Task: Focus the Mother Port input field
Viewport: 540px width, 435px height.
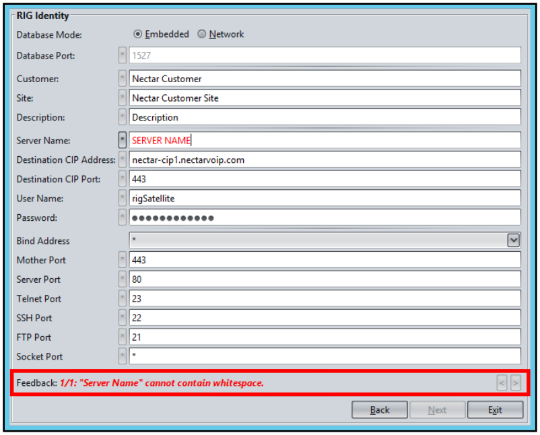Action: click(x=325, y=260)
